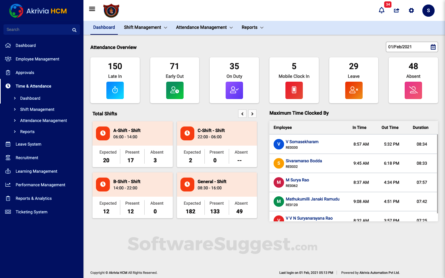
Task: Open calendar icon in date field
Action: point(433,47)
